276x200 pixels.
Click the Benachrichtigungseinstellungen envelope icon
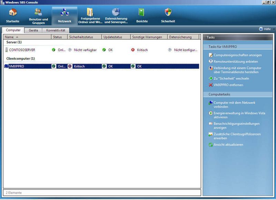coord(210,124)
